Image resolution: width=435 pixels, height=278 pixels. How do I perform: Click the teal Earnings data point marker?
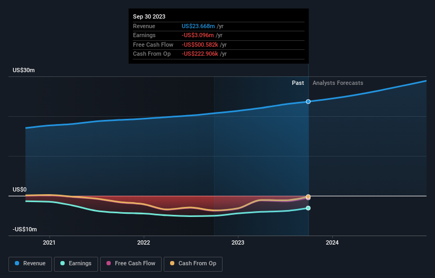coord(308,208)
